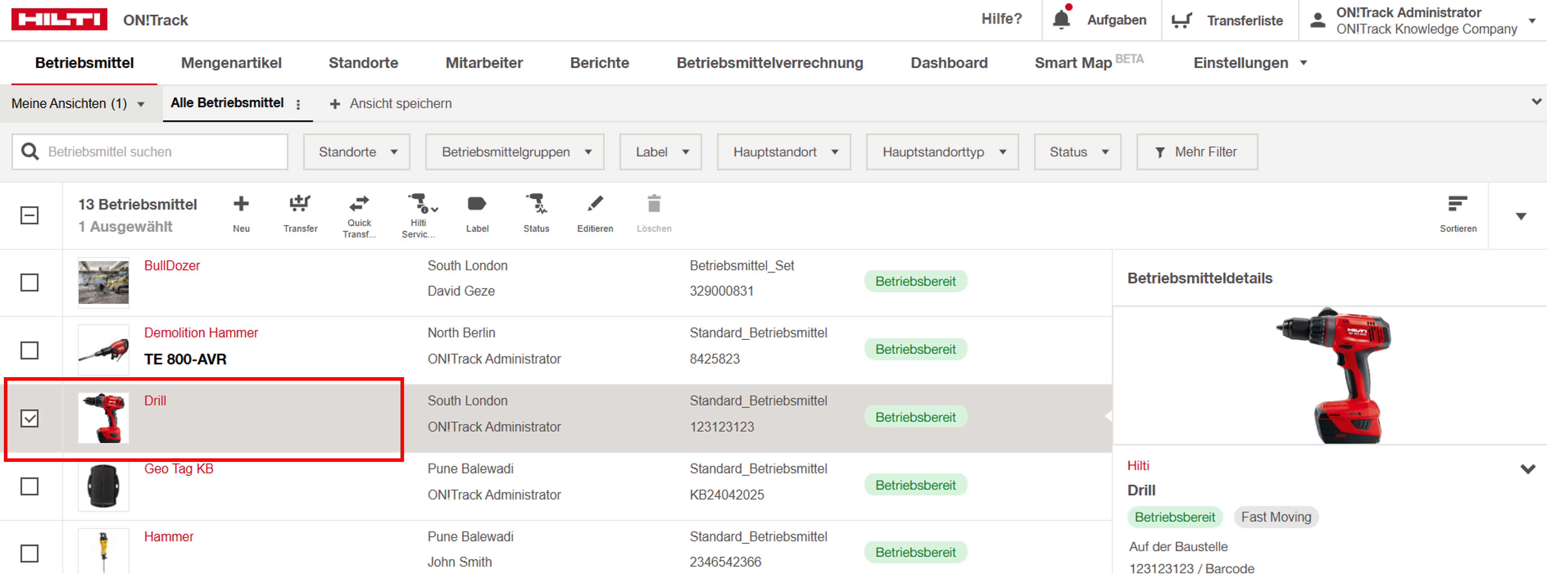
Task: Check the BullDozer row checkbox
Action: click(30, 282)
